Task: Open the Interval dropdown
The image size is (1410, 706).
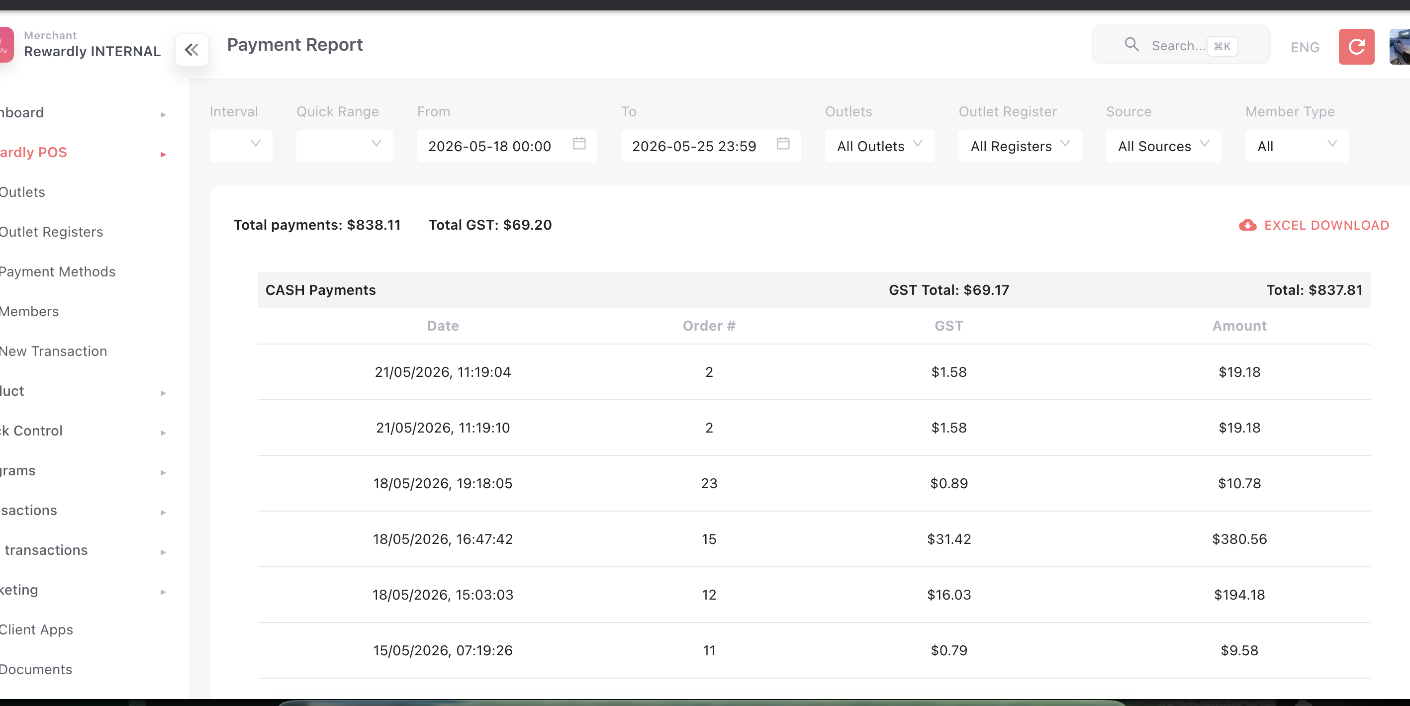Action: point(241,146)
